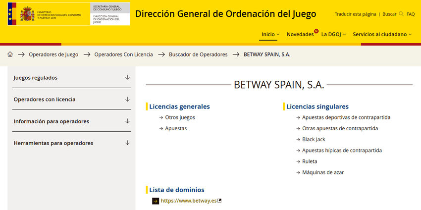This screenshot has height=210, width=421.
Task: Click the external link icon after betway.es
Action: point(219,200)
